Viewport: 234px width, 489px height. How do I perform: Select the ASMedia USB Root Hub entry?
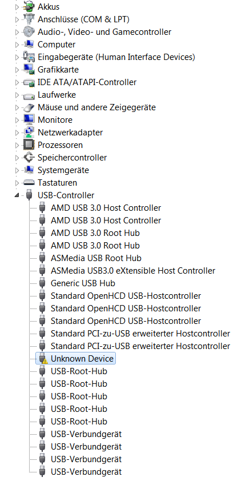pos(96,258)
